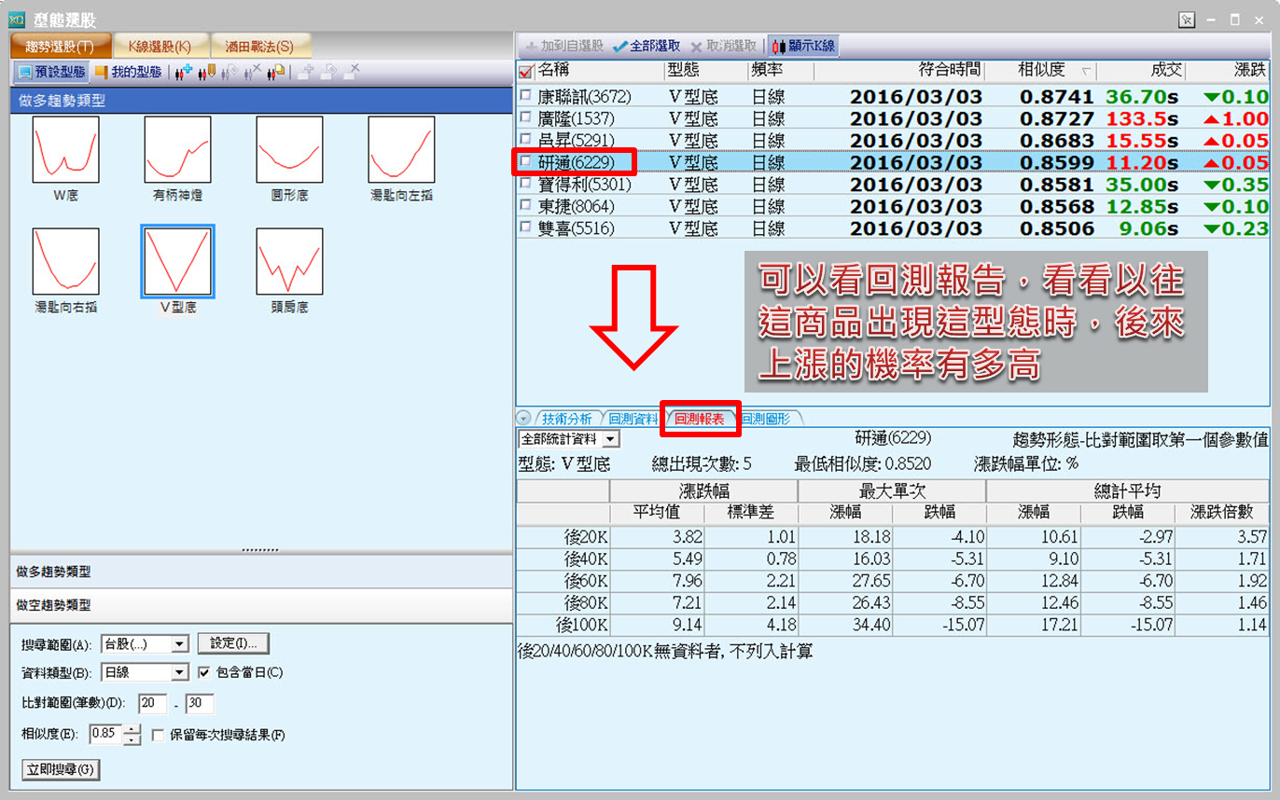Open the 資料類型 日線 dropdown
Viewport: 1280px width, 800px height.
[180, 672]
